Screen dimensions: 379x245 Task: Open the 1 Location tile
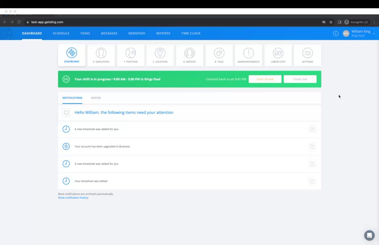coord(160,55)
